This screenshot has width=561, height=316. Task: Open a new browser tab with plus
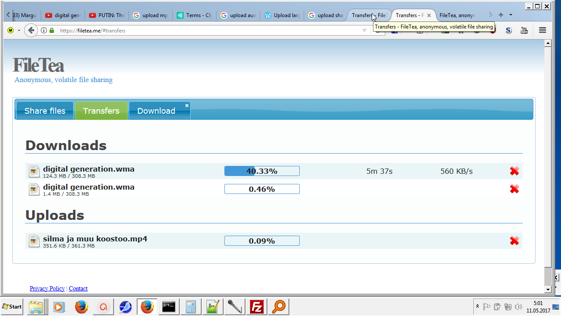point(501,15)
